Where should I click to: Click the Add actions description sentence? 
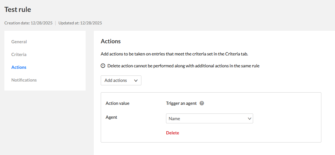(174, 54)
